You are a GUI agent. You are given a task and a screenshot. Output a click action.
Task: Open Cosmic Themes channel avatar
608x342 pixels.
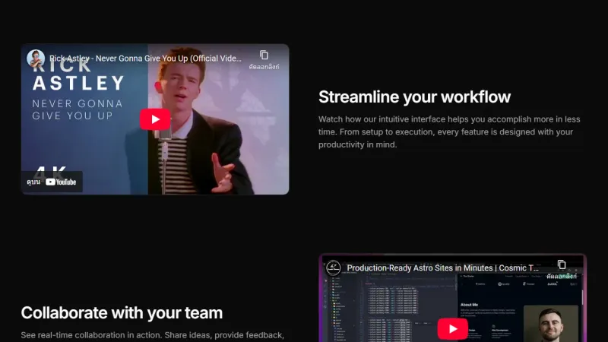point(333,268)
